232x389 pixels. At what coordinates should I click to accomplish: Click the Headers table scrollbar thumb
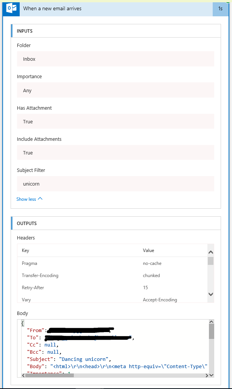(x=211, y=261)
